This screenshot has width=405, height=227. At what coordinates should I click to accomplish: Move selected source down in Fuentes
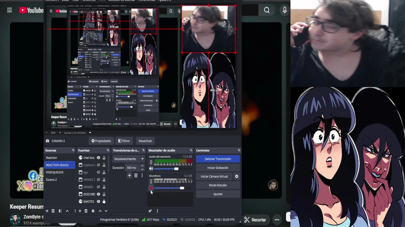click(x=106, y=211)
